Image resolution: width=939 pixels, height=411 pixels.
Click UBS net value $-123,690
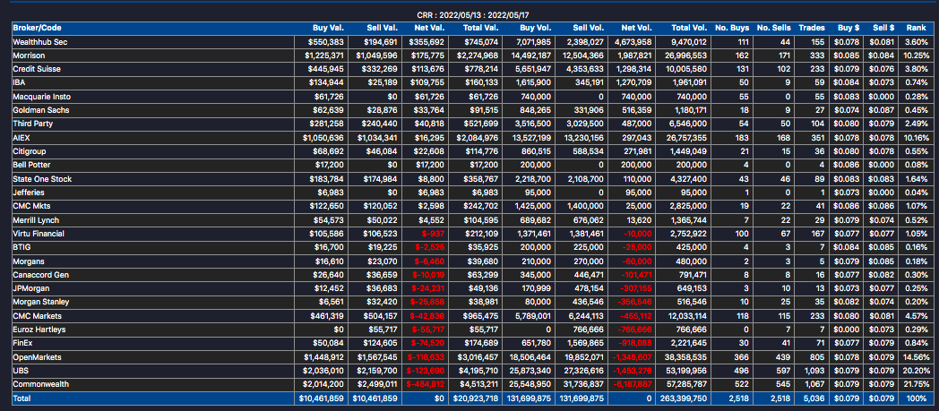click(426, 371)
